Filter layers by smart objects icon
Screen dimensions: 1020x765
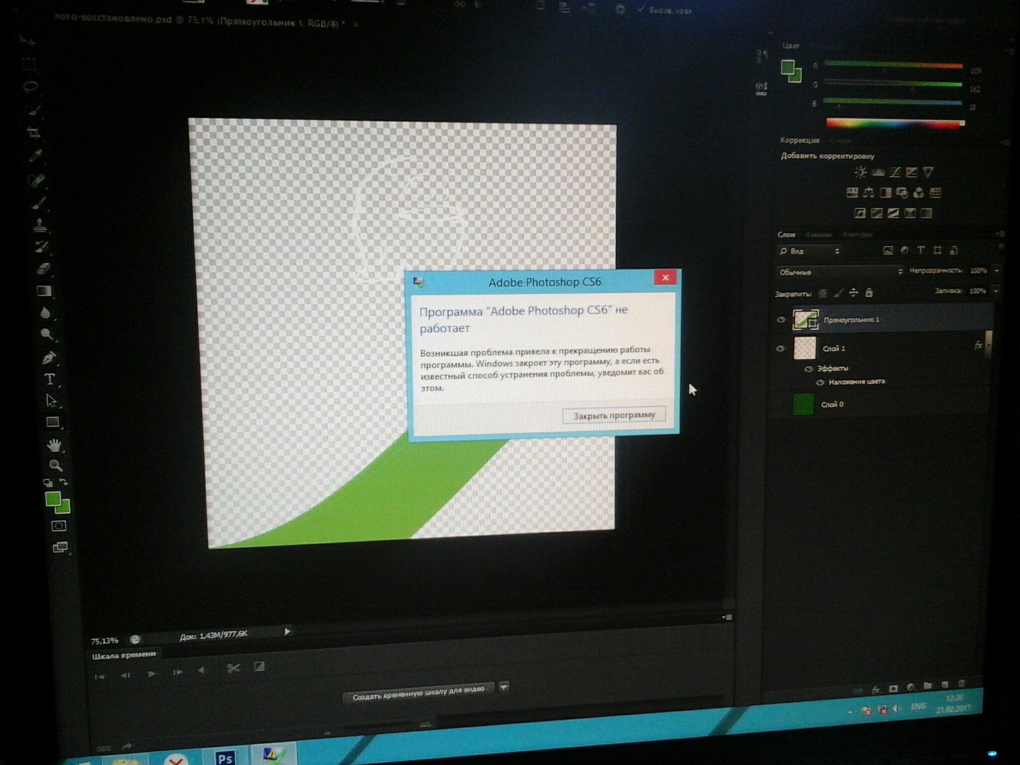click(x=954, y=251)
